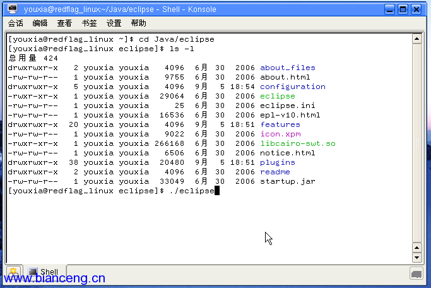Image resolution: width=431 pixels, height=288 pixels.
Task: Click the icon.xpm file name
Action: [280, 134]
